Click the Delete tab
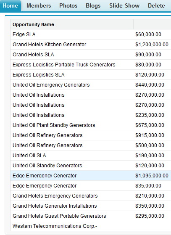 [156, 6]
